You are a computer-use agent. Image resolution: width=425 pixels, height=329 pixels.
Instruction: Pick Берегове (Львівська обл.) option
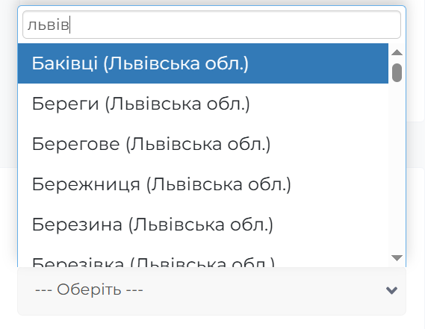[x=203, y=144]
